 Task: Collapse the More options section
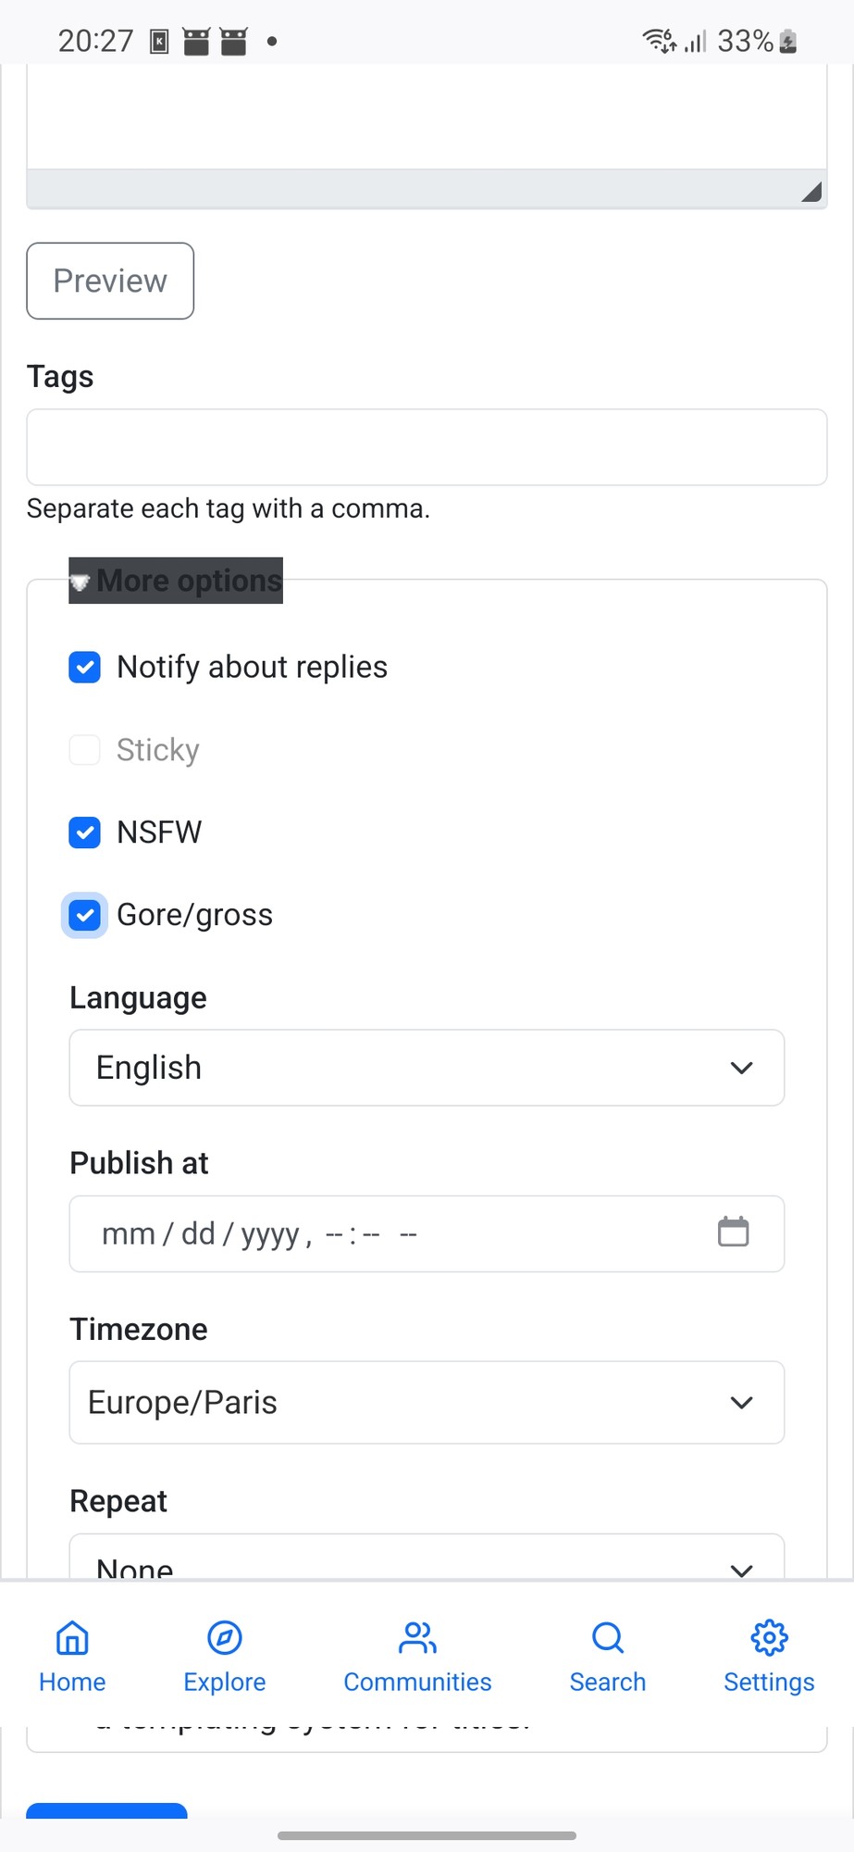176,581
